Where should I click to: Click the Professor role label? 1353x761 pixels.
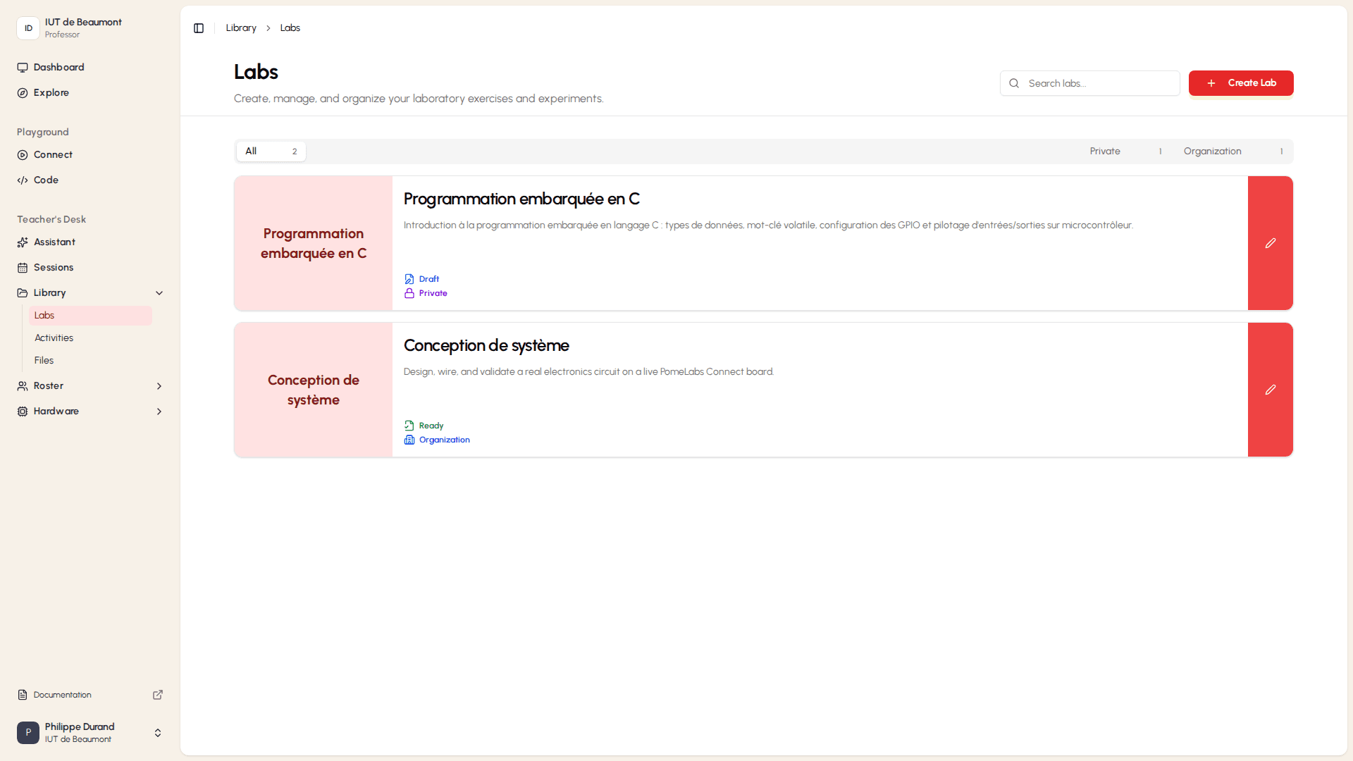[x=62, y=35]
